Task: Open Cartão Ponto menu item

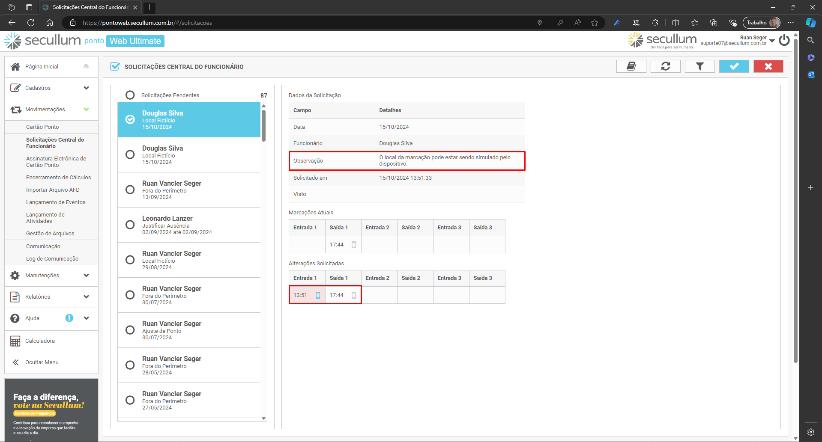Action: click(x=42, y=127)
